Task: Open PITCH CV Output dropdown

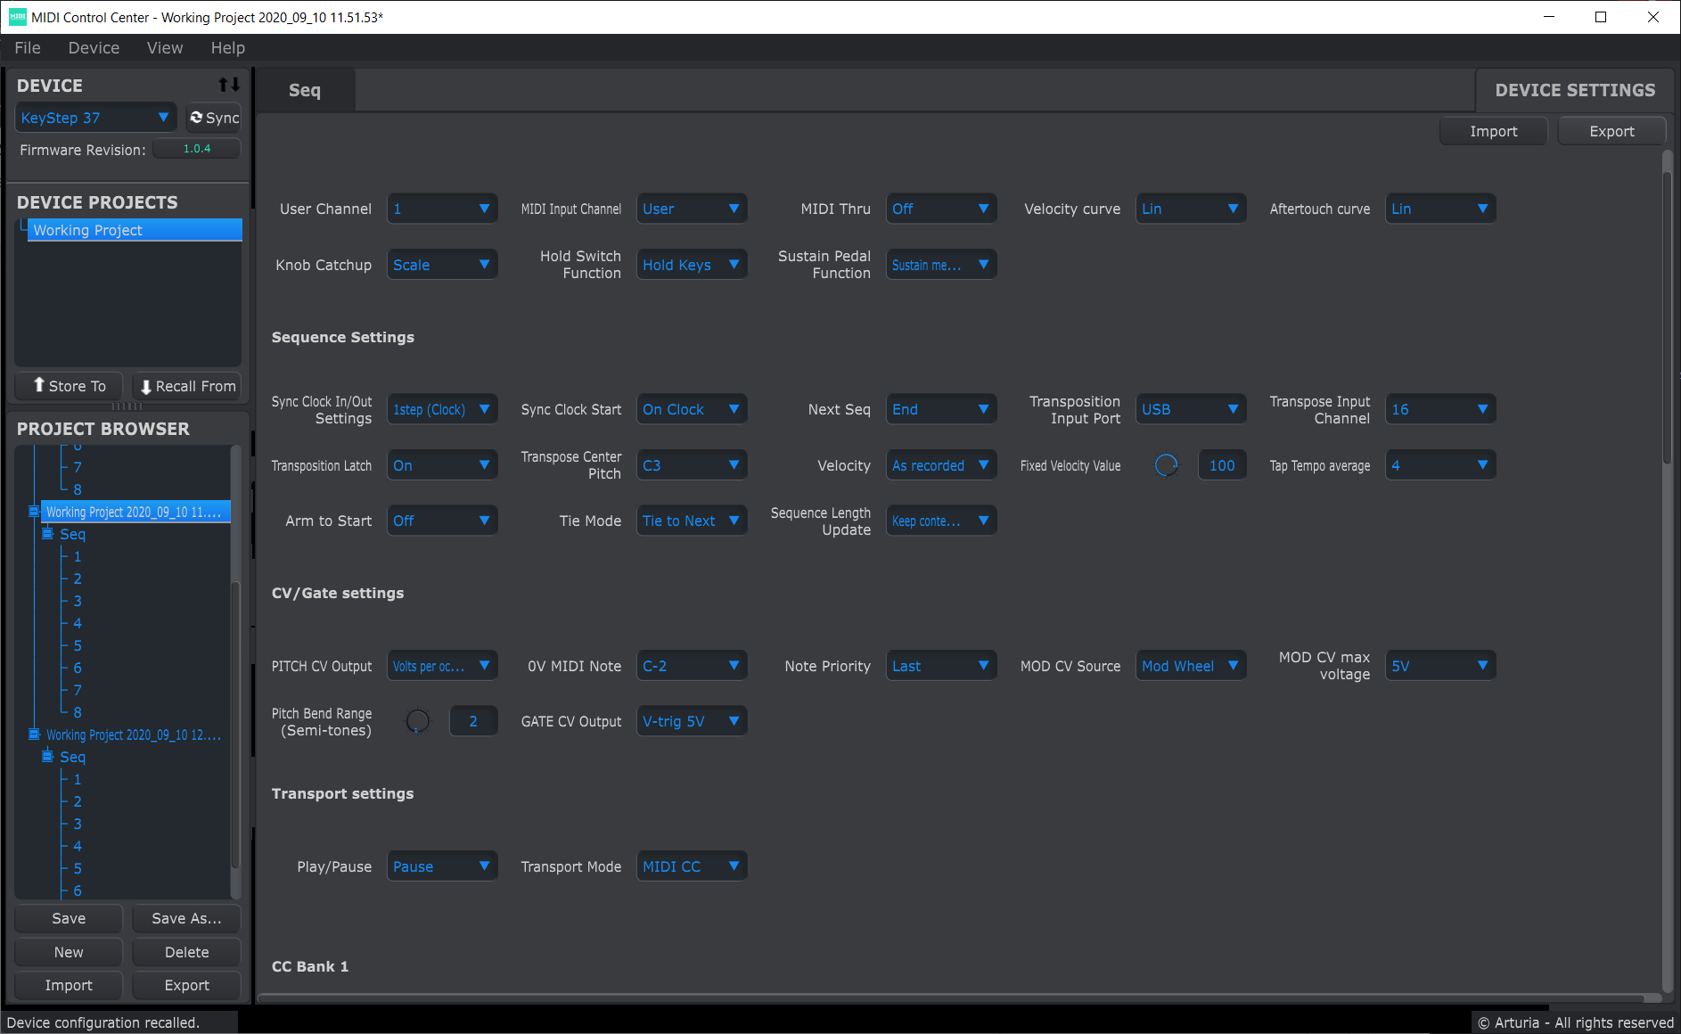Action: pos(442,666)
